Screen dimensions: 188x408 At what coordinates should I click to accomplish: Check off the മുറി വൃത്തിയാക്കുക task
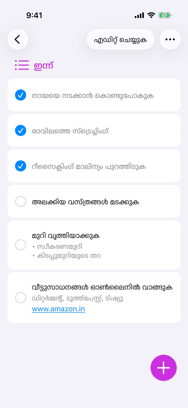pyautogui.click(x=21, y=245)
